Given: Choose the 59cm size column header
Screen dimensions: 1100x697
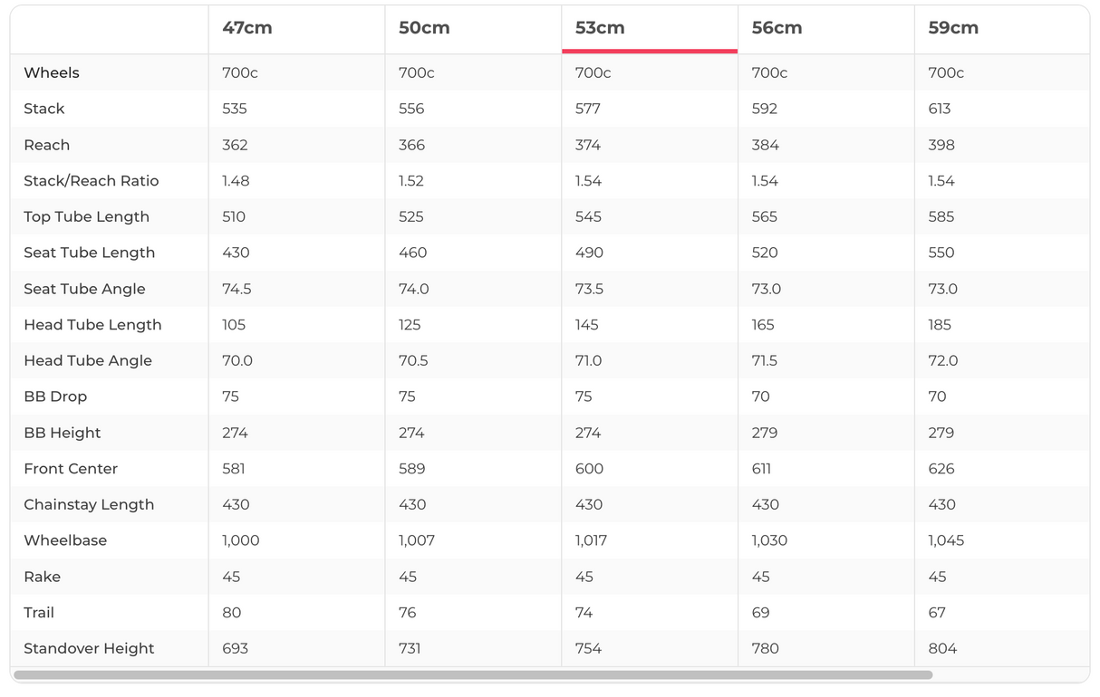Looking at the screenshot, I should [x=953, y=28].
